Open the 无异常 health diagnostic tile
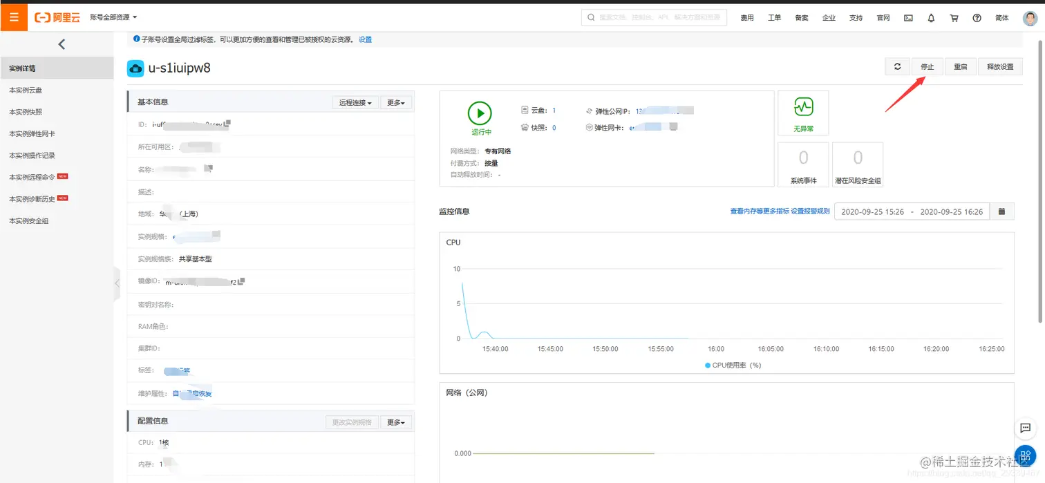The width and height of the screenshot is (1045, 483). tap(803, 113)
